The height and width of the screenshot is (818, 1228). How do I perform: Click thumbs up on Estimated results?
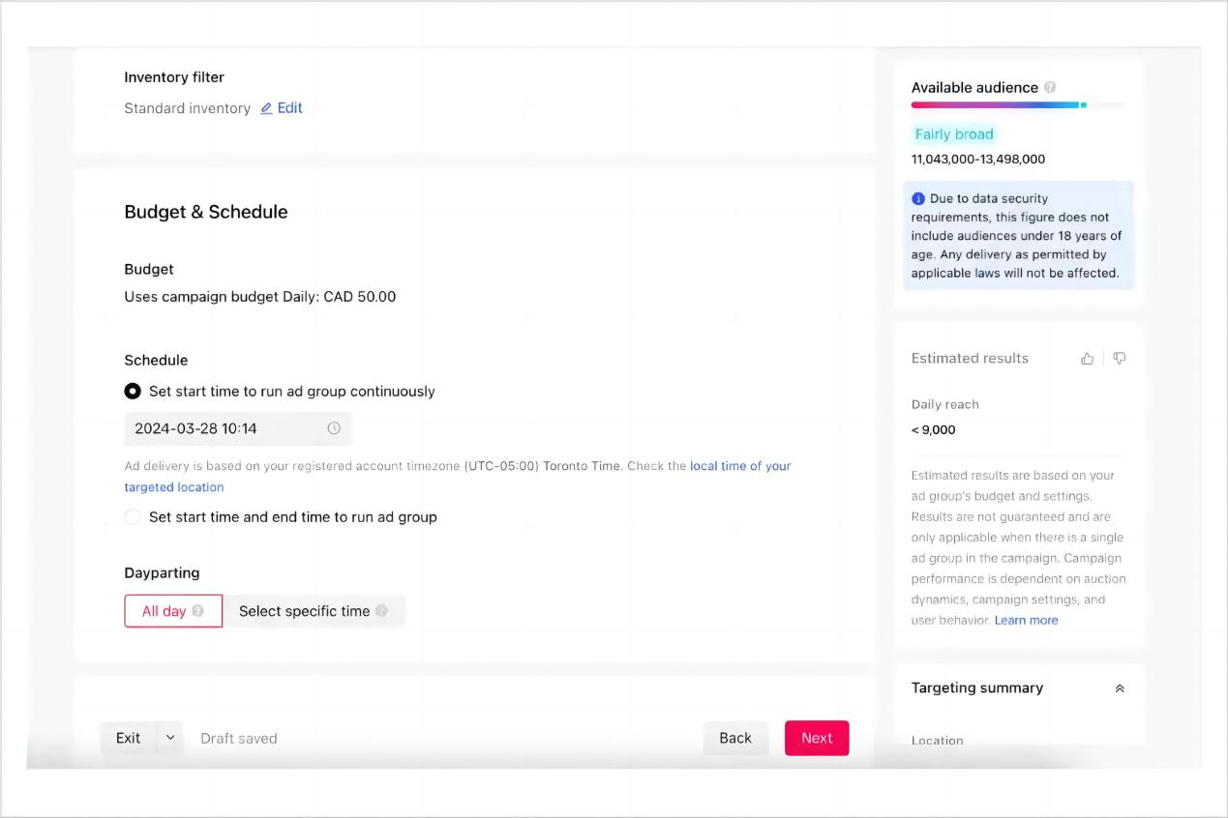click(1088, 359)
